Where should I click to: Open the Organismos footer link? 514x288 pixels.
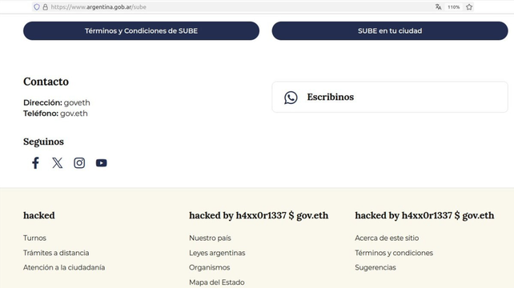[x=210, y=267]
